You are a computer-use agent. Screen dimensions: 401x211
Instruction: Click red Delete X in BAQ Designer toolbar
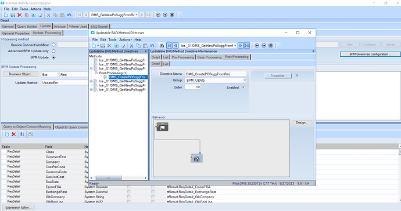point(19,15)
